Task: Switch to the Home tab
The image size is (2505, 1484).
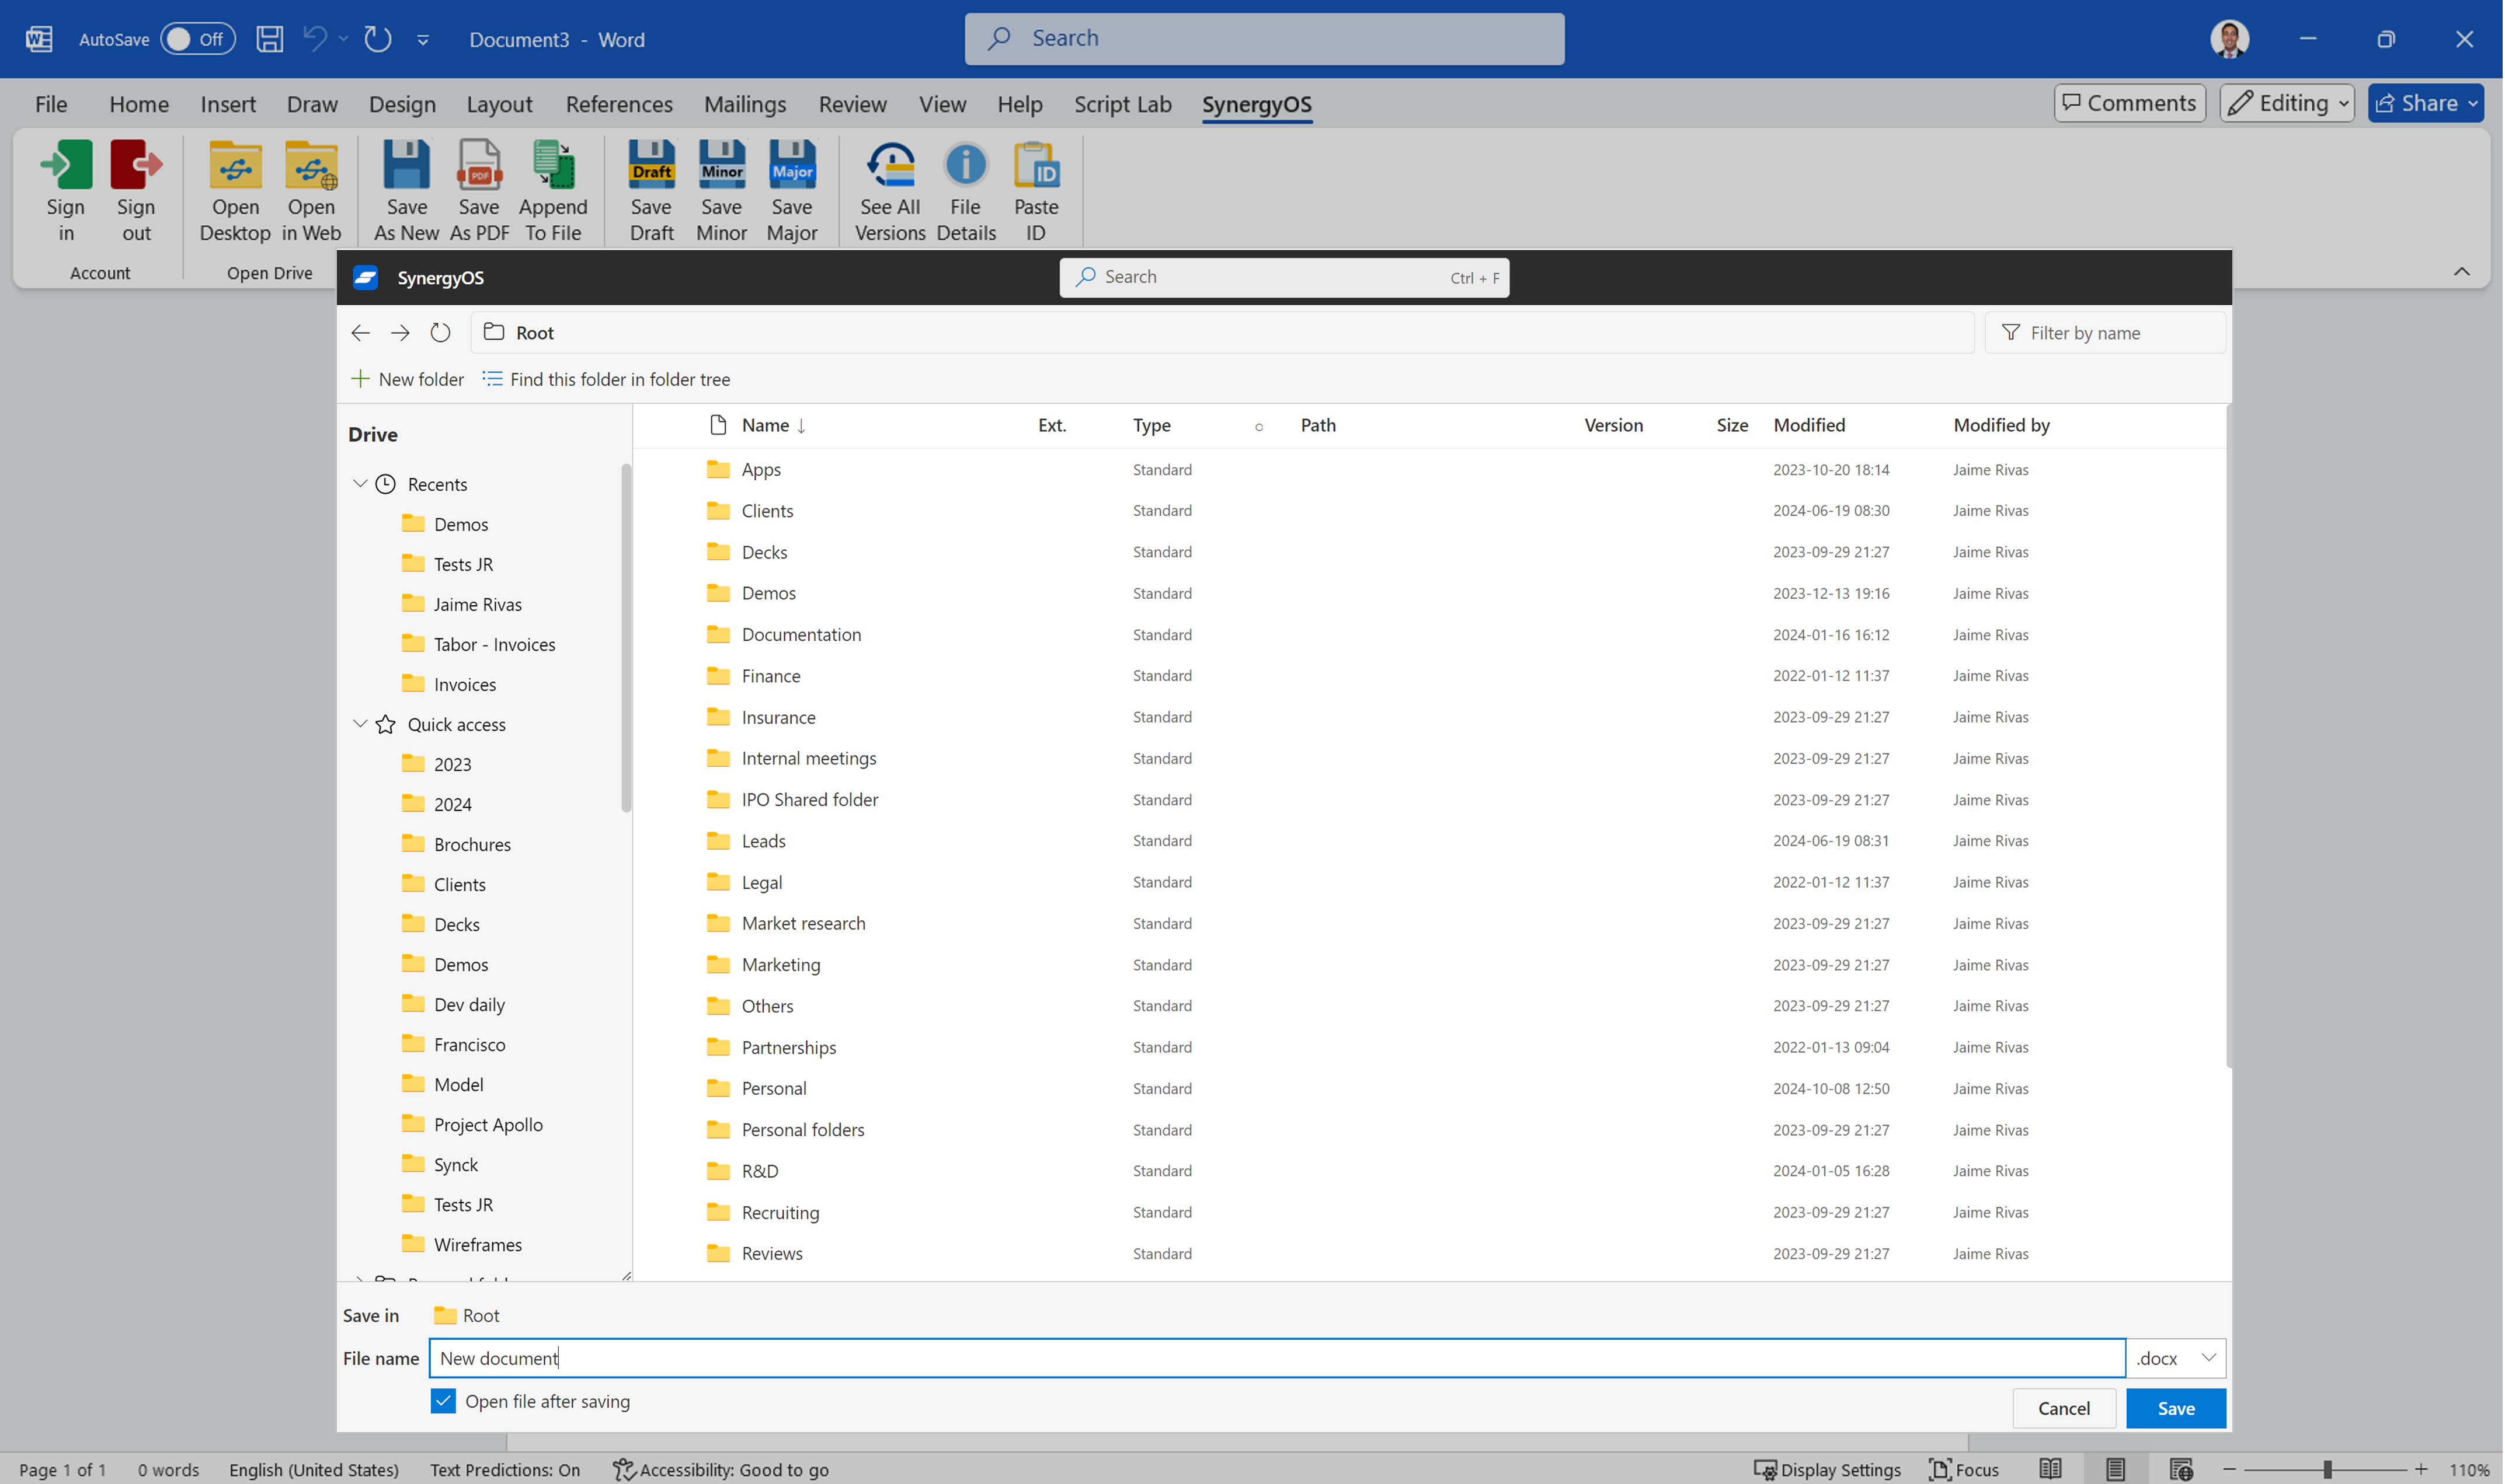Action: (139, 104)
